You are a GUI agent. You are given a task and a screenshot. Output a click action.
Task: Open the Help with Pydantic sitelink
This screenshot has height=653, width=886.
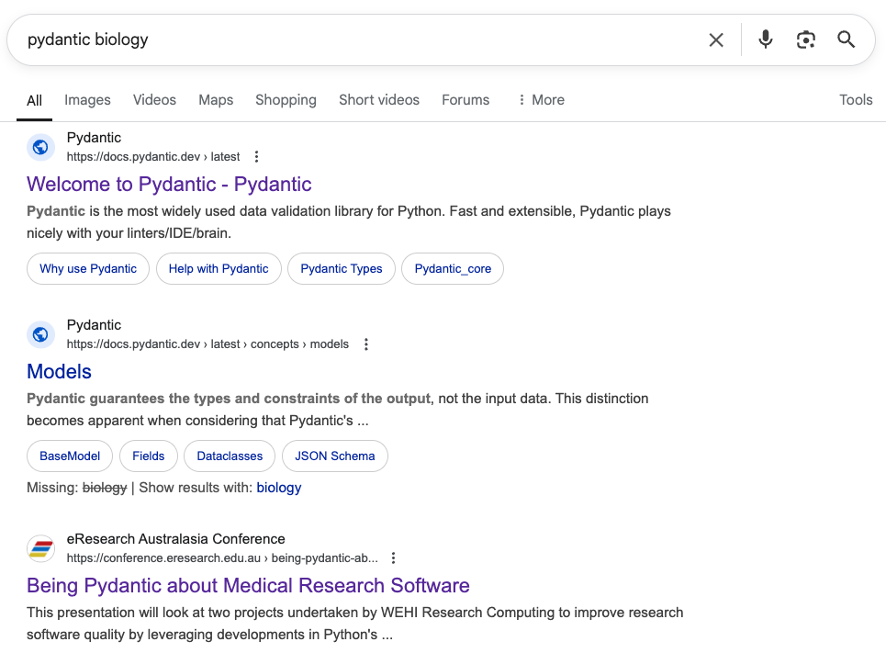click(x=219, y=268)
